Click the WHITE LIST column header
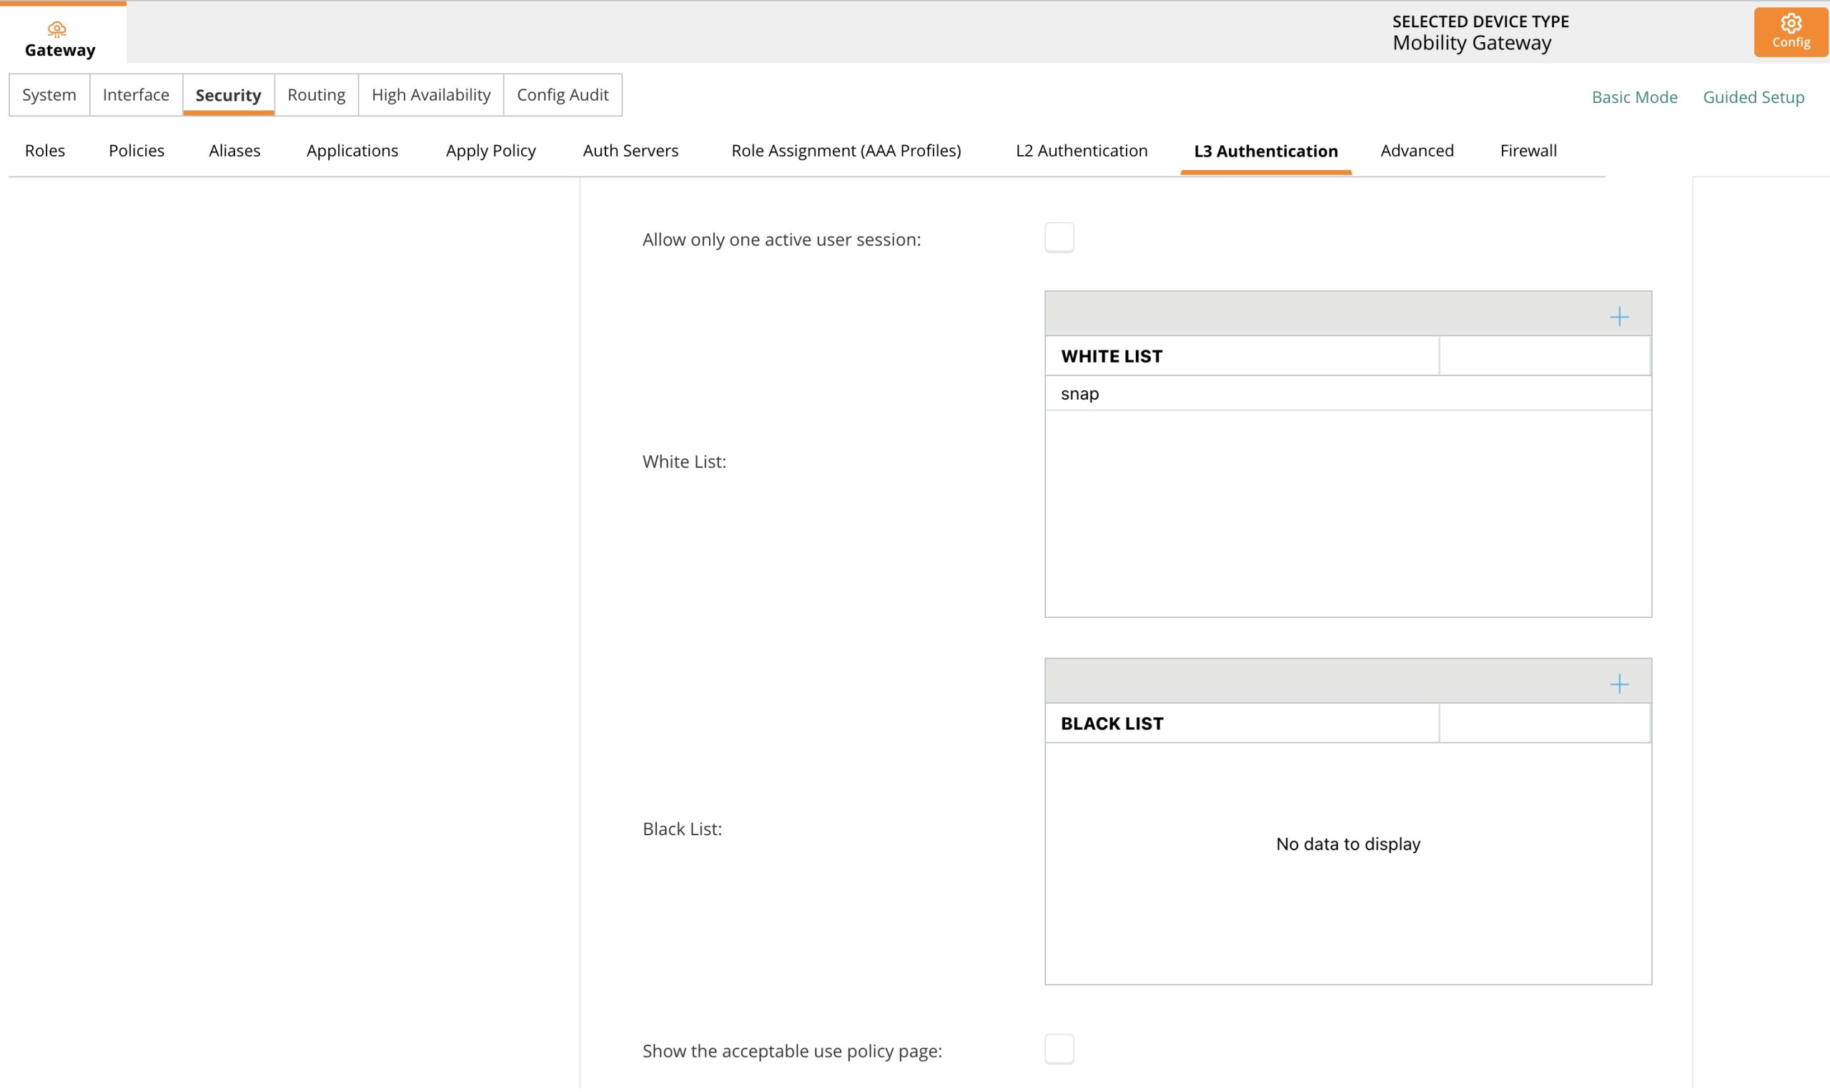This screenshot has width=1830, height=1092. (x=1112, y=356)
